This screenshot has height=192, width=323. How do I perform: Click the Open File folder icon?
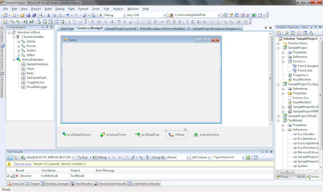point(22,15)
